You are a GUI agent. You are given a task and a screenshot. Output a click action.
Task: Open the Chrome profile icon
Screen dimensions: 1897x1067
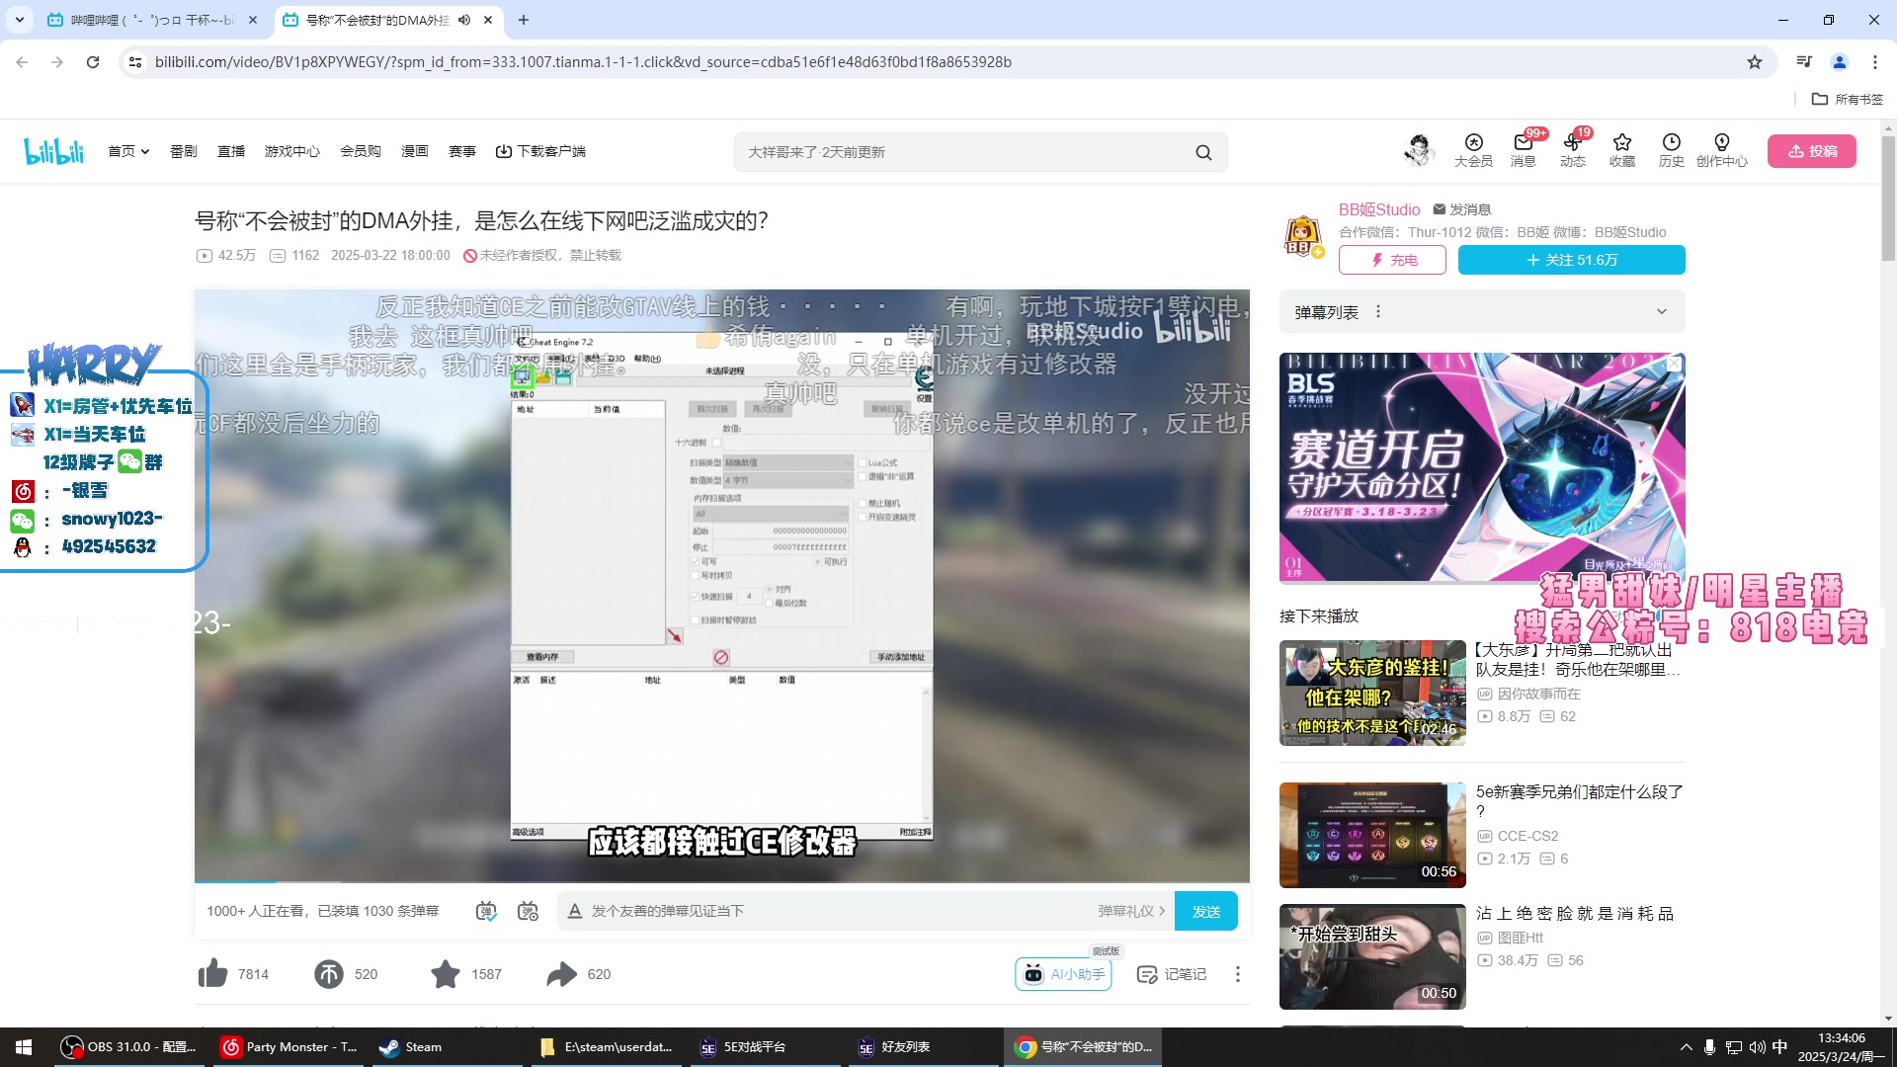point(1840,62)
